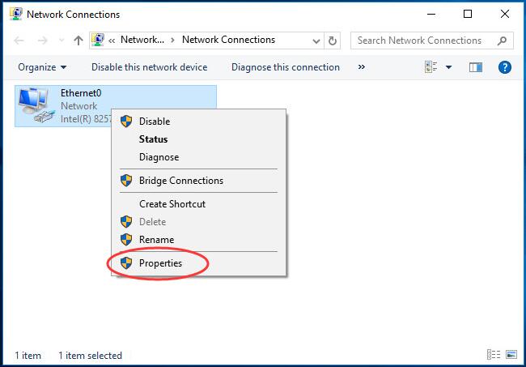Expand the Organize dropdown menu
This screenshot has height=367, width=526.
[42, 67]
